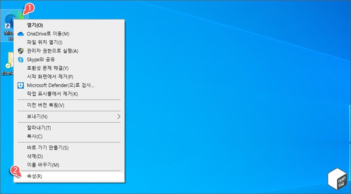Click the administrator shield icon

[x=21, y=51]
